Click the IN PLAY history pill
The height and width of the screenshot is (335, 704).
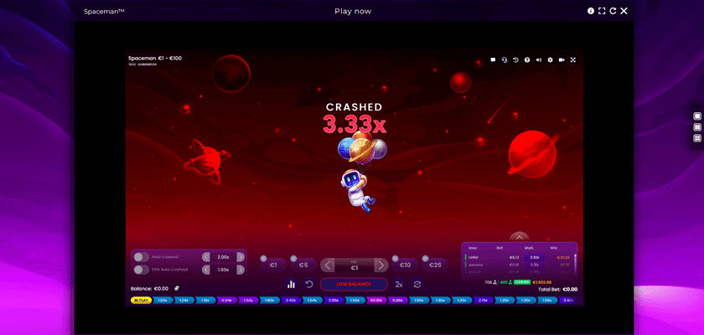[x=141, y=301]
